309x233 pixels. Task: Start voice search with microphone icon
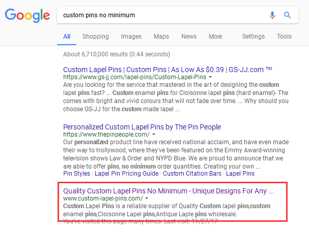pyautogui.click(x=272, y=15)
